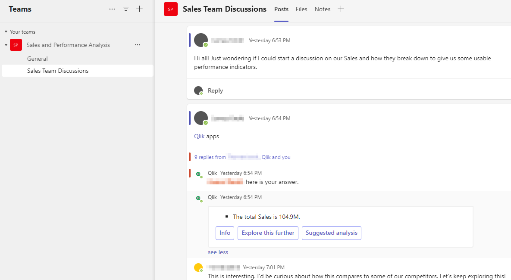Collapse the 9 replies thread link
The height and width of the screenshot is (280, 511).
(242, 157)
